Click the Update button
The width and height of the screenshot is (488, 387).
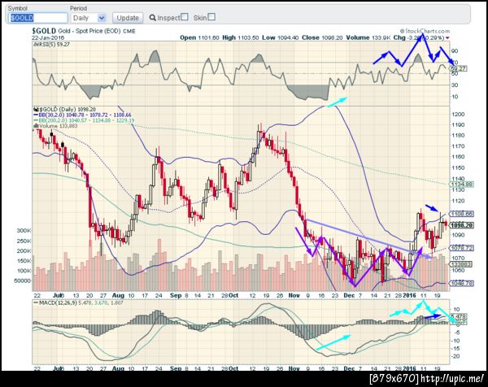128,18
